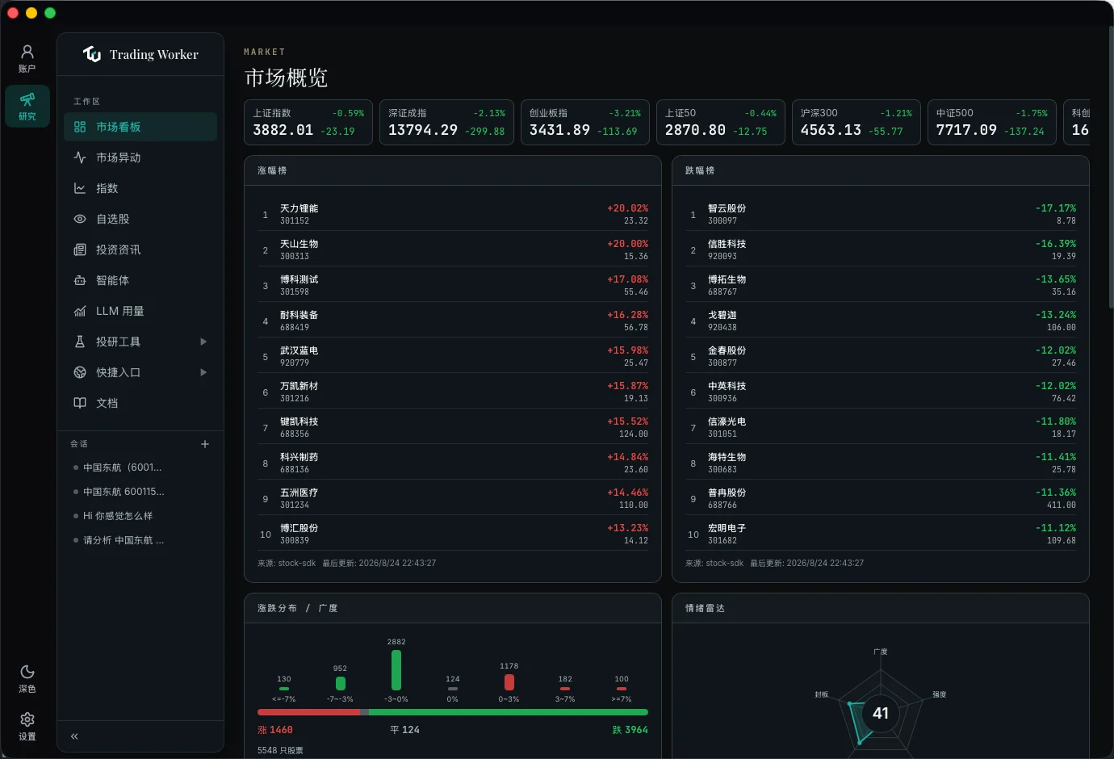
Task: Click the 市场异动 pulse icon
Action: [x=80, y=157]
